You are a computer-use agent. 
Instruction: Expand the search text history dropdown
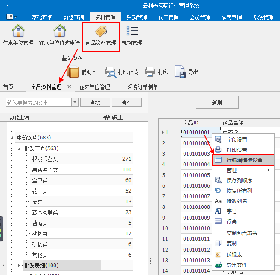[75, 103]
